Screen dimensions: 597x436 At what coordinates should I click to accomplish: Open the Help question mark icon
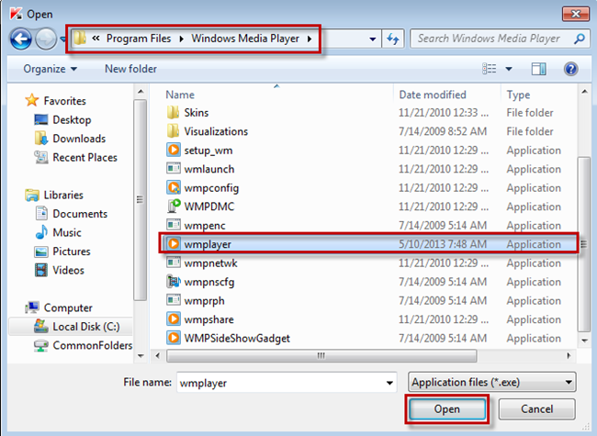click(x=570, y=69)
